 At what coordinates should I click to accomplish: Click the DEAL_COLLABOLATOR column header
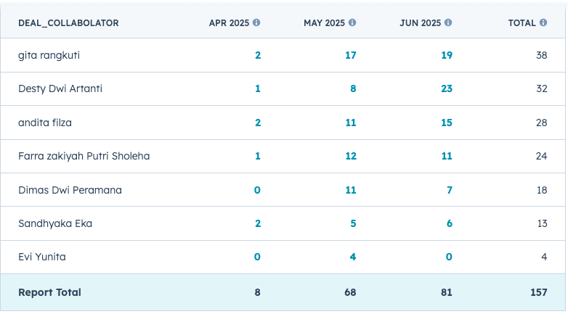(x=68, y=23)
